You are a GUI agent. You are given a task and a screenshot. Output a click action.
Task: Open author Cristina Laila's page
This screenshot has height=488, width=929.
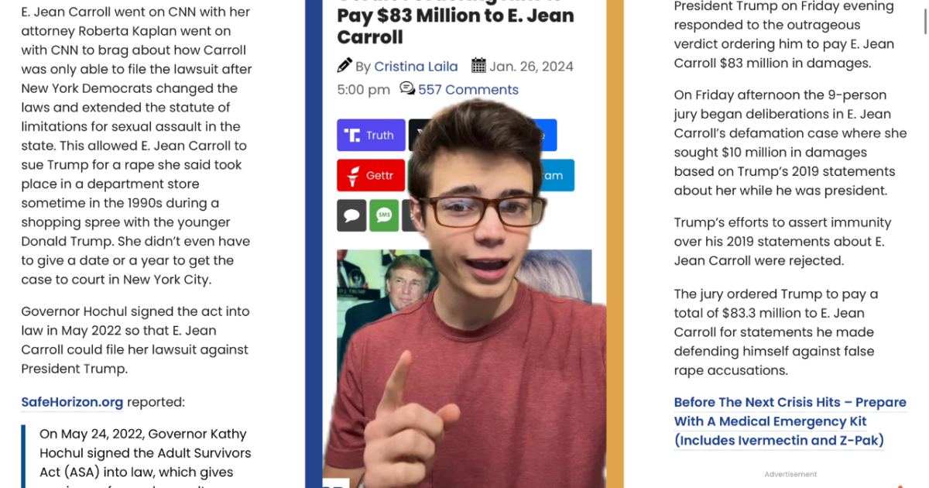[x=416, y=67]
